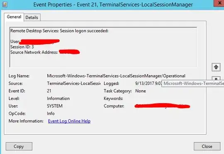Click the User value SYSTEM
The height and width of the screenshot is (154, 224).
(55, 106)
